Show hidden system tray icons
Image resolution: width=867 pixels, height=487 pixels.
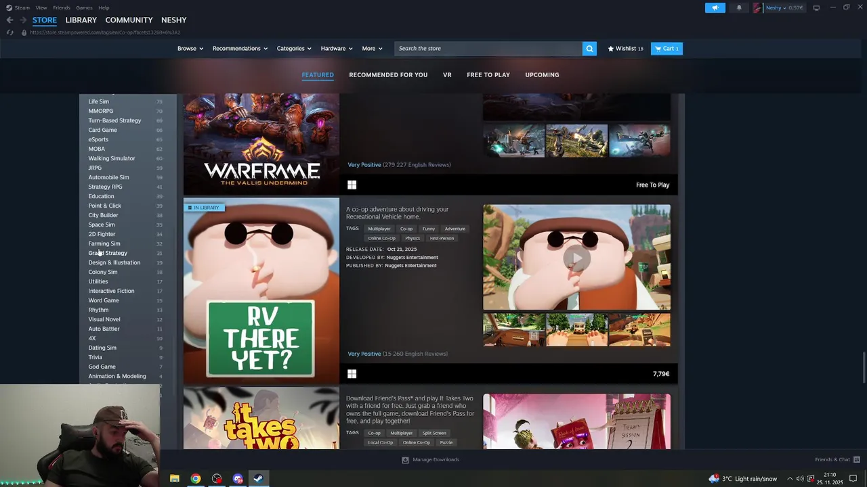pyautogui.click(x=790, y=479)
